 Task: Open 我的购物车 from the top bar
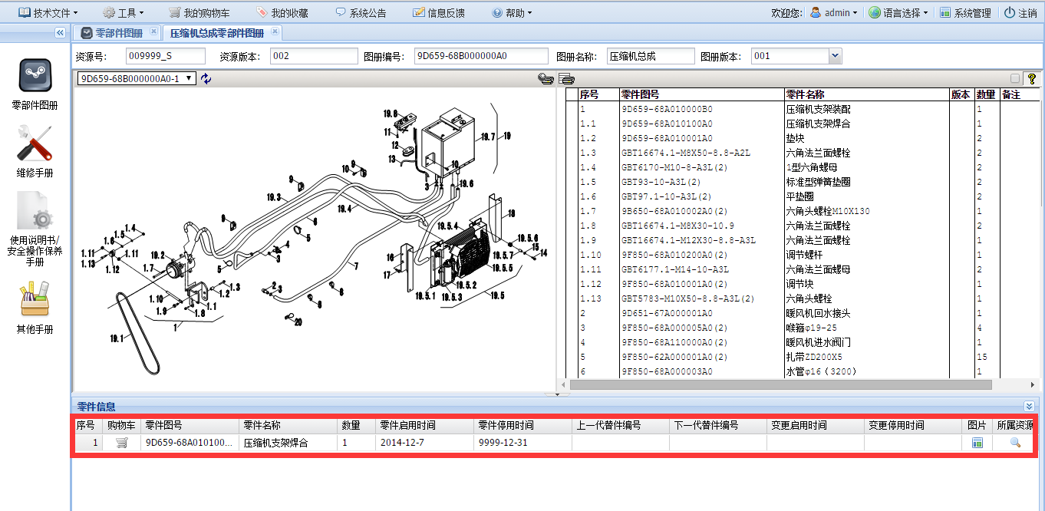pos(199,12)
